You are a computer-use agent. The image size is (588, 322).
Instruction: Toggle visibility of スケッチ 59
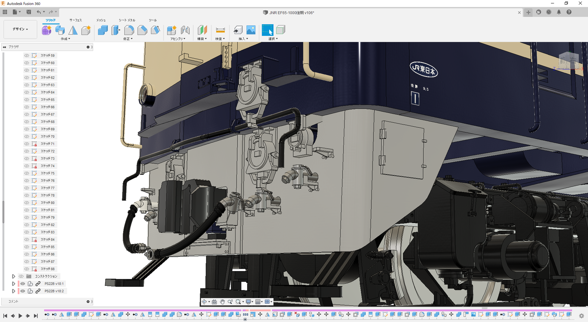pos(27,55)
